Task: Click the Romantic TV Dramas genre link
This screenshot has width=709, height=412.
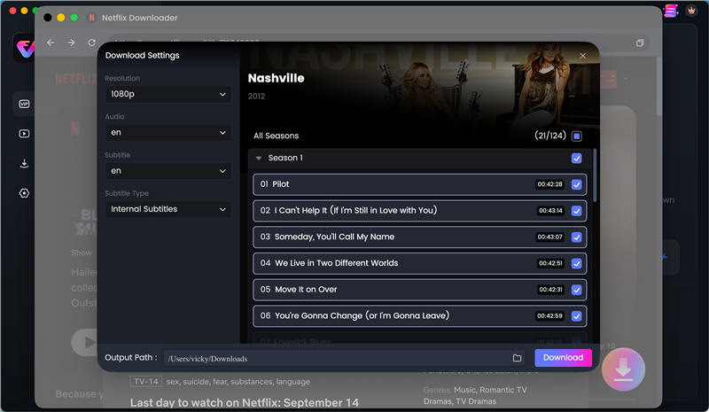Action: (475, 396)
